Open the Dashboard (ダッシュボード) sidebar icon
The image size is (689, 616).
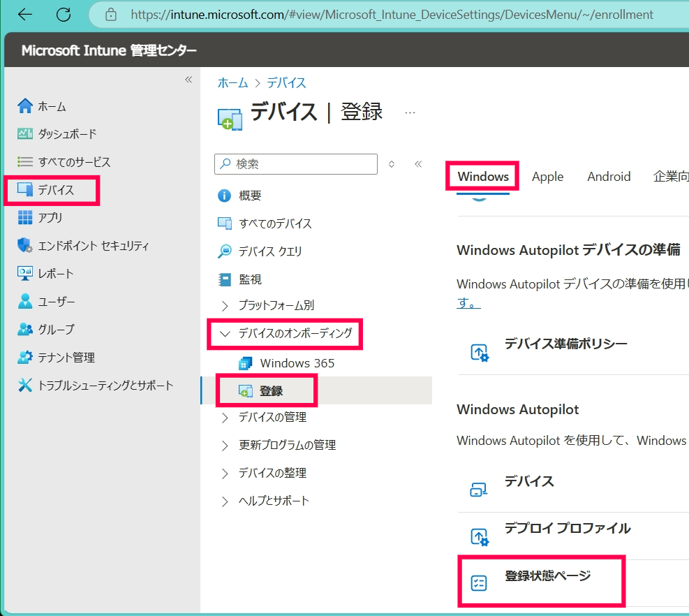pyautogui.click(x=25, y=133)
